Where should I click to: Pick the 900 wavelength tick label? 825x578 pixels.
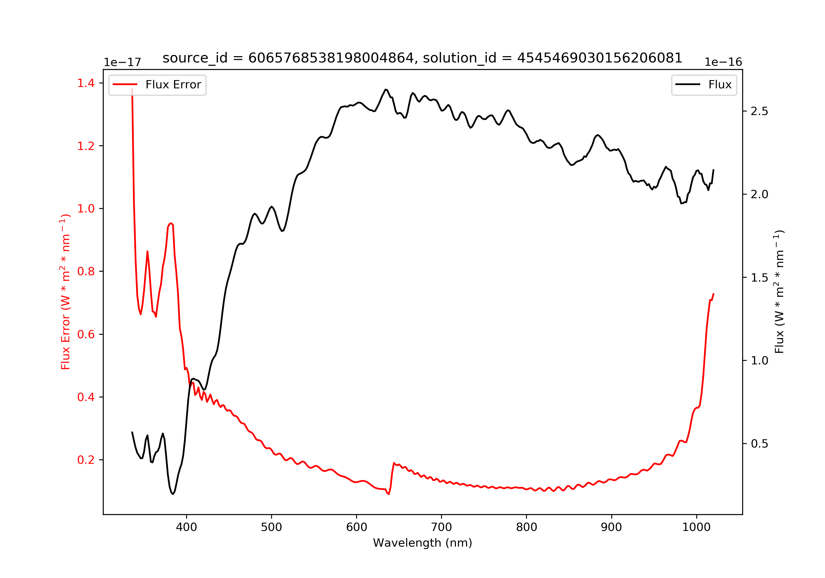point(612,527)
